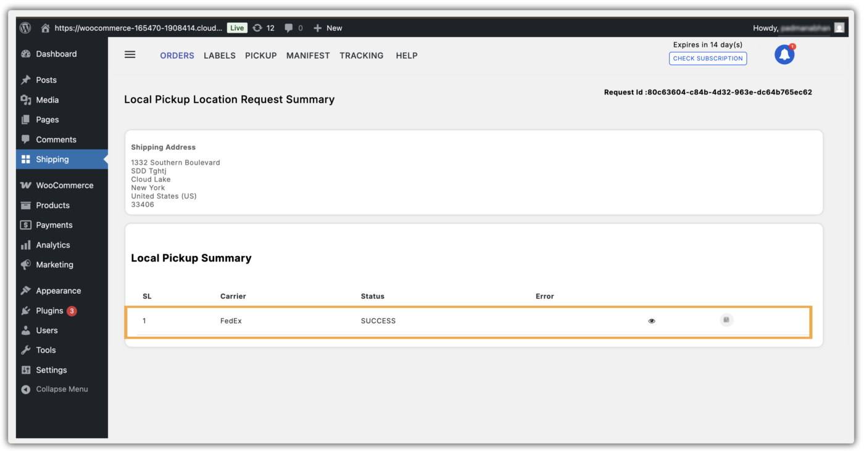864x451 pixels.
Task: Click the Dashboard gauge icon
Action: [x=26, y=54]
